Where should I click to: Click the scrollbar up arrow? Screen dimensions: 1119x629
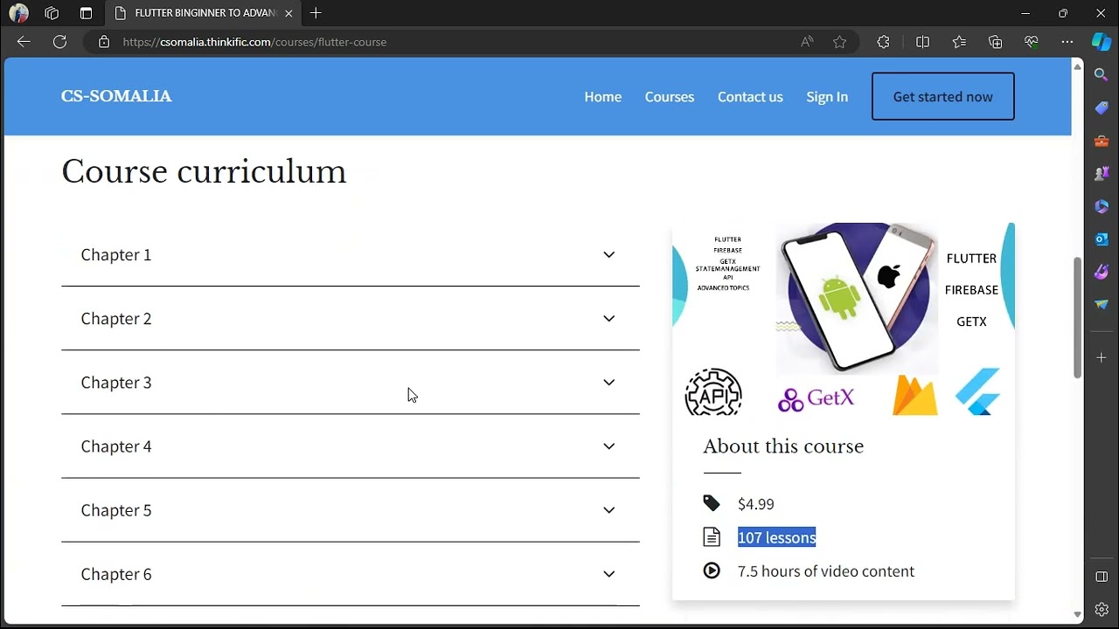(x=1077, y=67)
